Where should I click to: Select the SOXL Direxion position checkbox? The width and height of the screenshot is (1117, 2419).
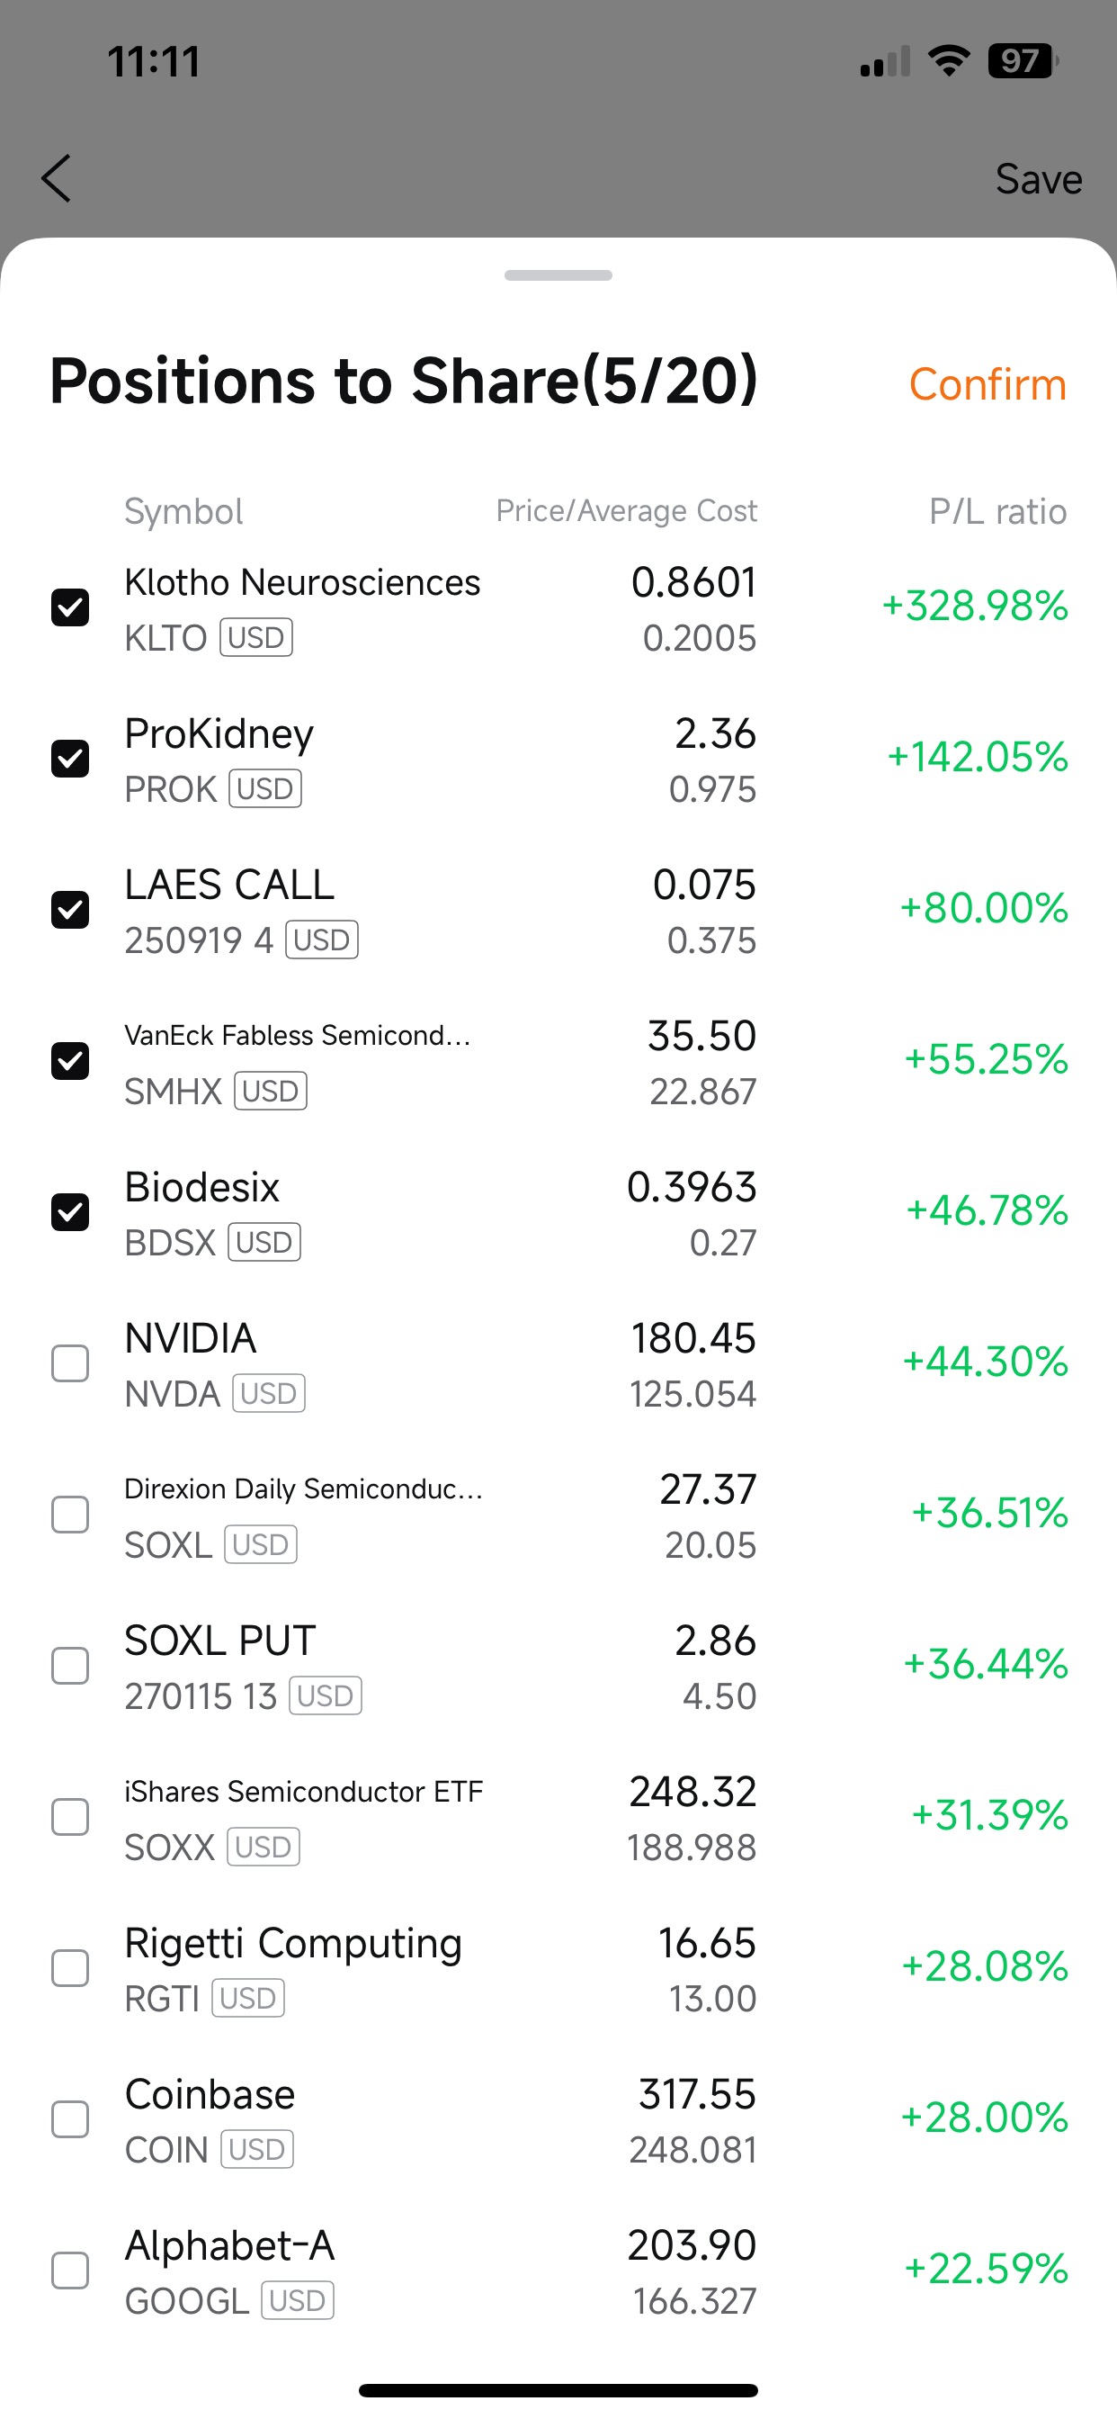coord(70,1515)
